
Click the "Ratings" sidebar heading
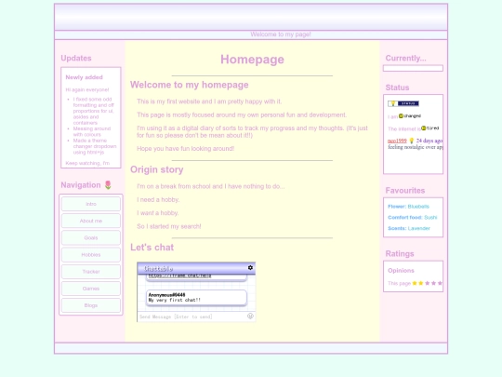coord(400,253)
